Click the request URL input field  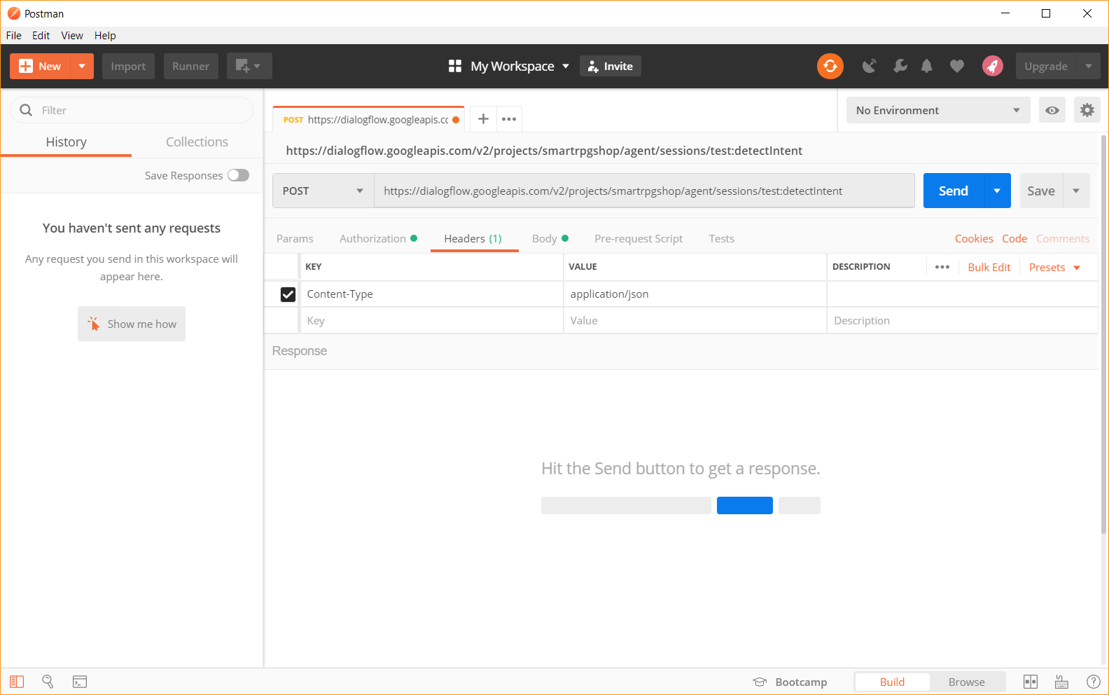pos(644,191)
